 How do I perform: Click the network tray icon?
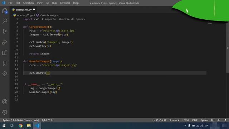(198, 126)
